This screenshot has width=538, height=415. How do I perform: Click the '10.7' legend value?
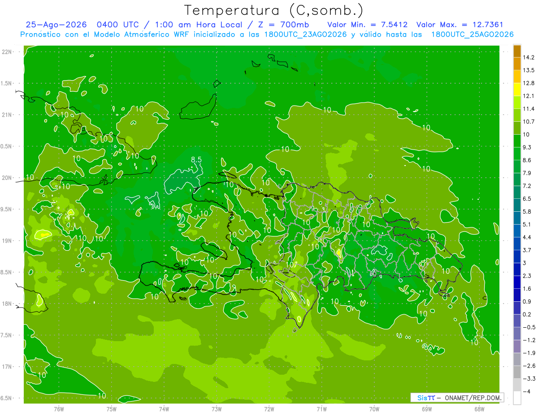click(x=528, y=122)
